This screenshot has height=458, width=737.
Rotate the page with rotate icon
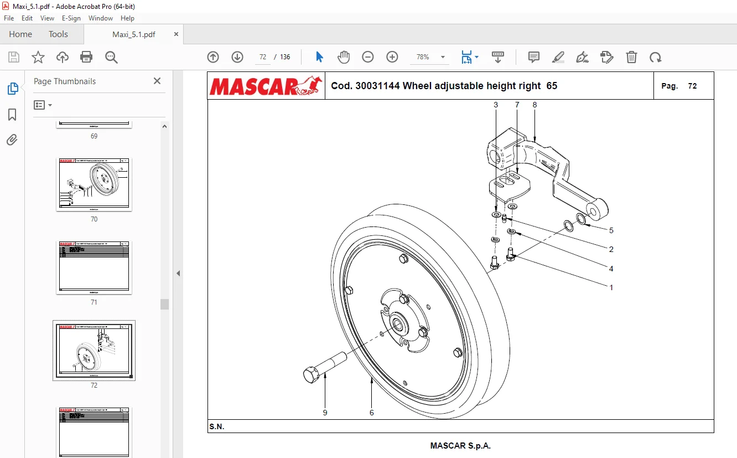coord(656,57)
